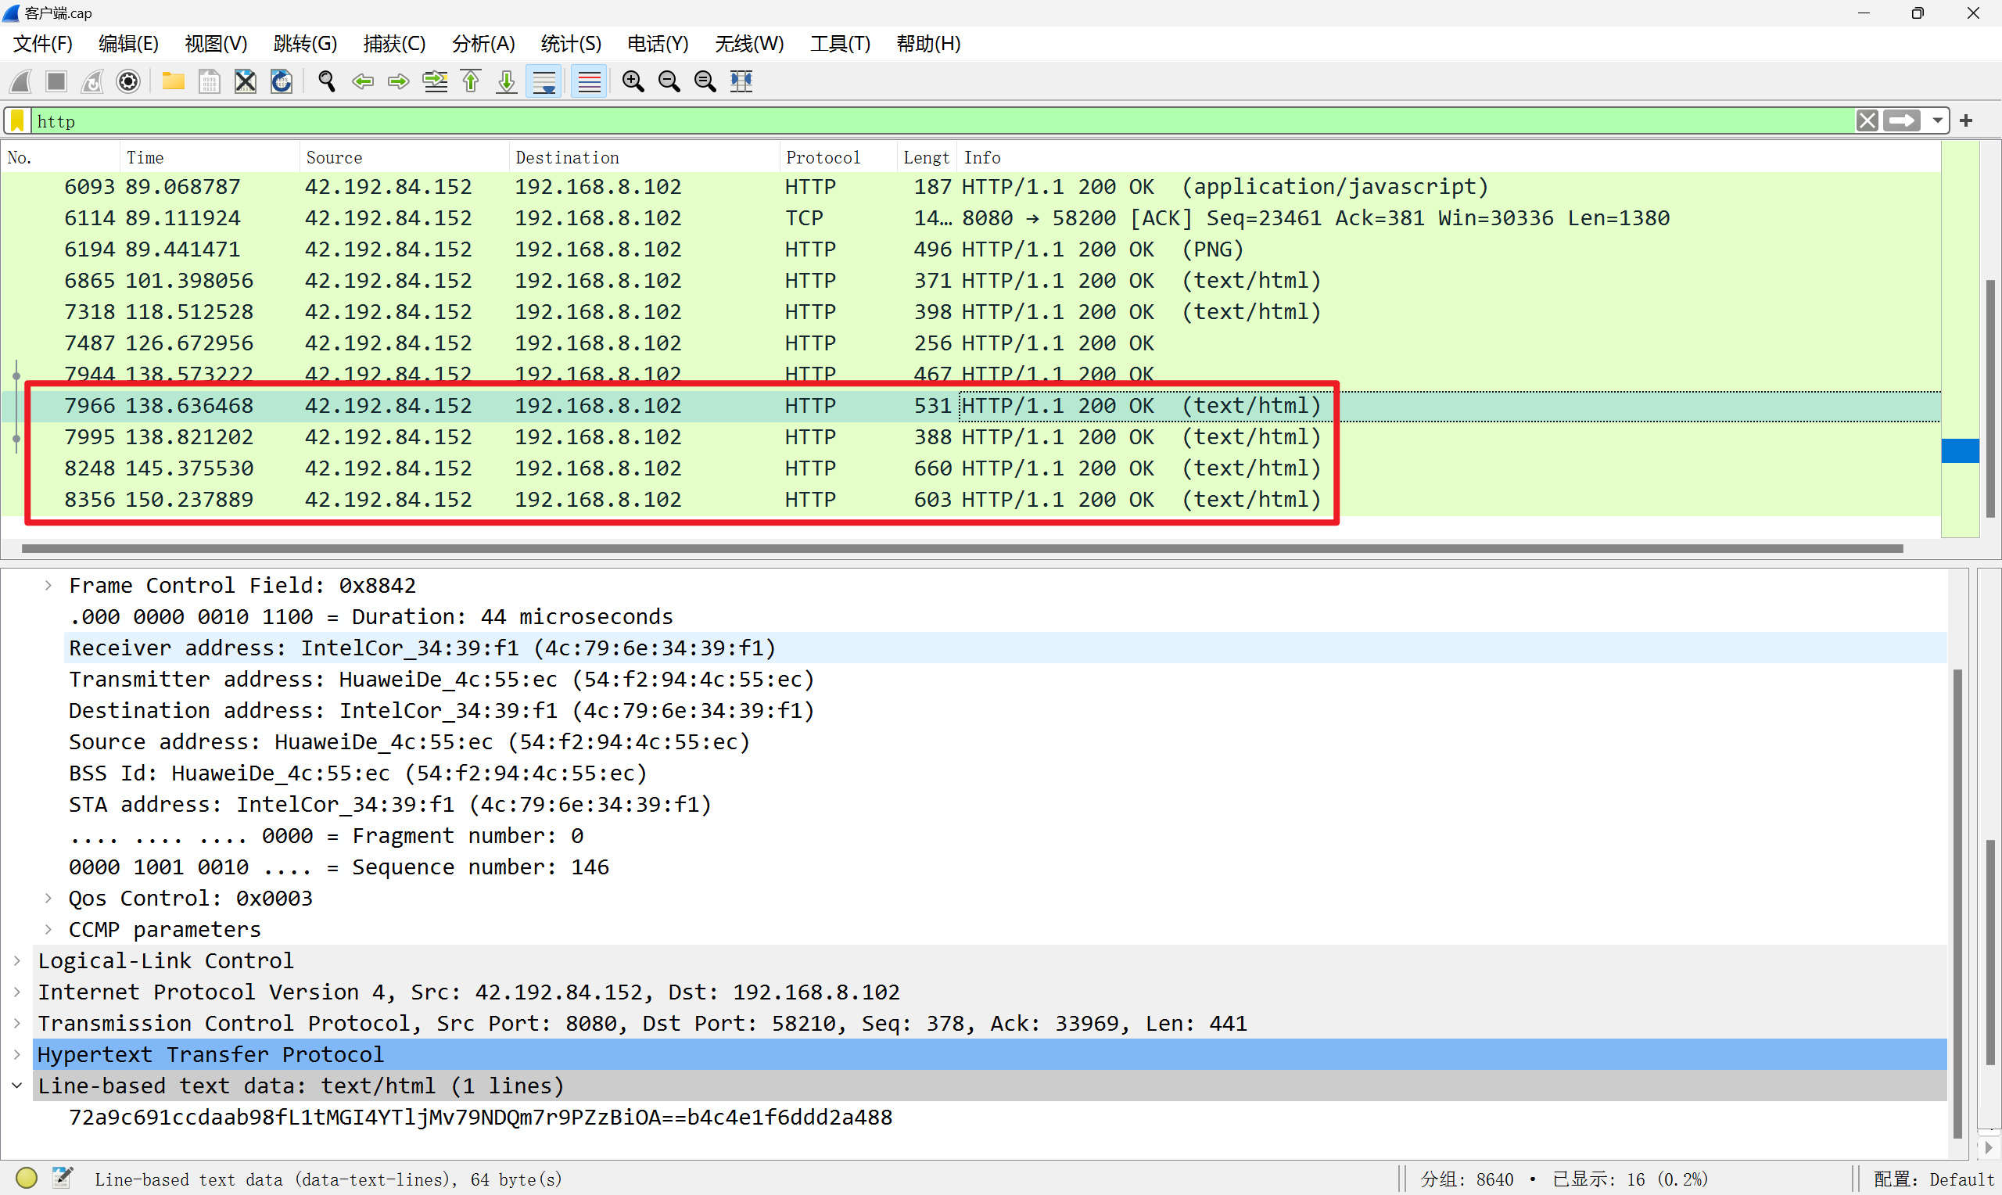Screen dimensions: 2002x1195
Task: Open the display filter bookmark icon
Action: (18, 120)
